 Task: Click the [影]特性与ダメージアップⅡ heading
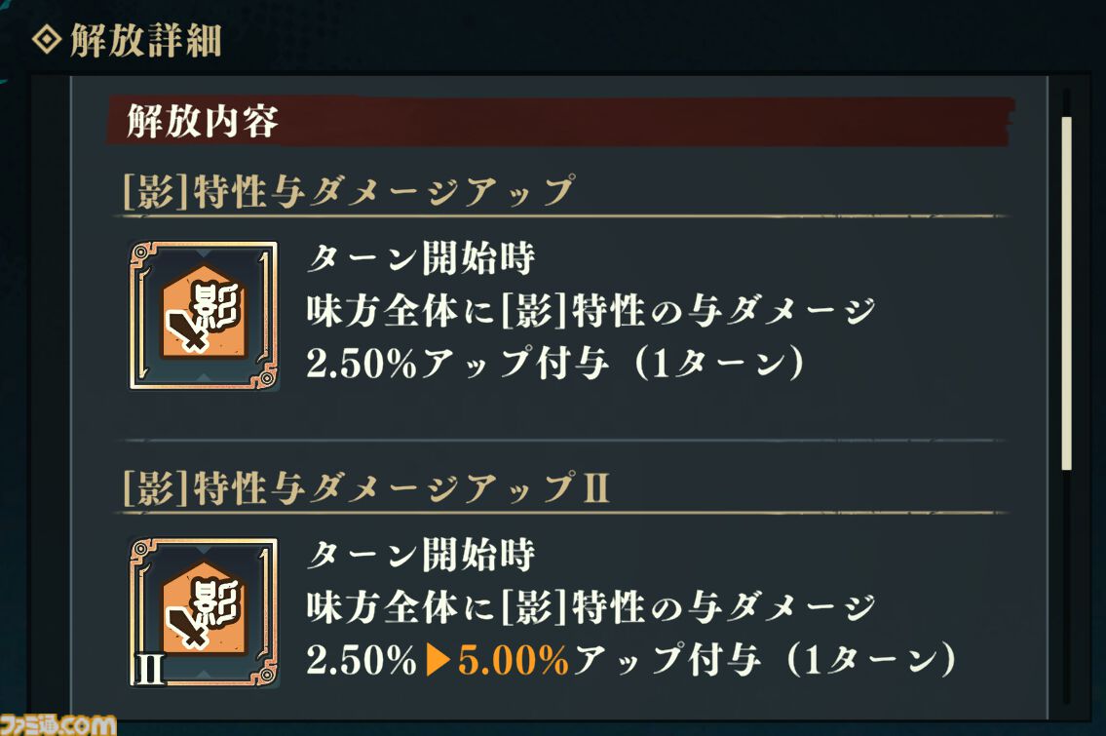[366, 487]
